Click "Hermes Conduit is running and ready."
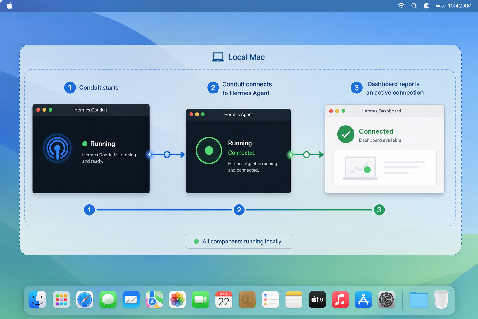Image resolution: width=478 pixels, height=319 pixels. tap(109, 158)
